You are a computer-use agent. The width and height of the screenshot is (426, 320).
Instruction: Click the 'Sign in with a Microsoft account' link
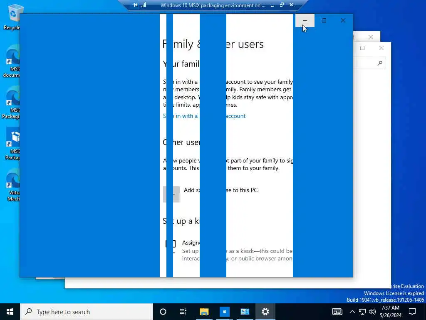(204, 116)
